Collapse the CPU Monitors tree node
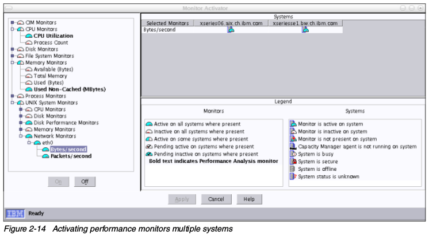The image size is (429, 239). (12, 29)
